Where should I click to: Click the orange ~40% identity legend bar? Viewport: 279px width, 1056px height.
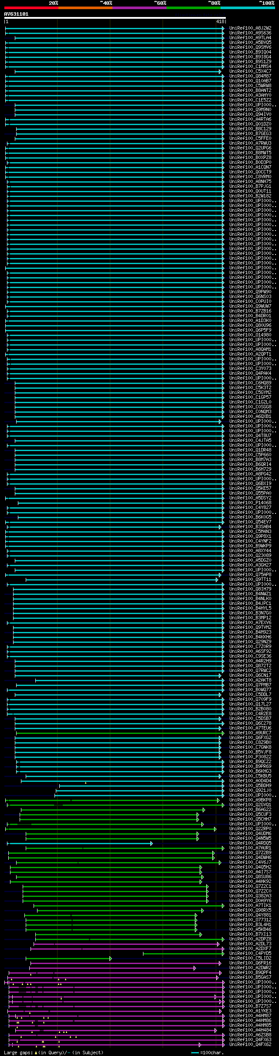pos(85,8)
